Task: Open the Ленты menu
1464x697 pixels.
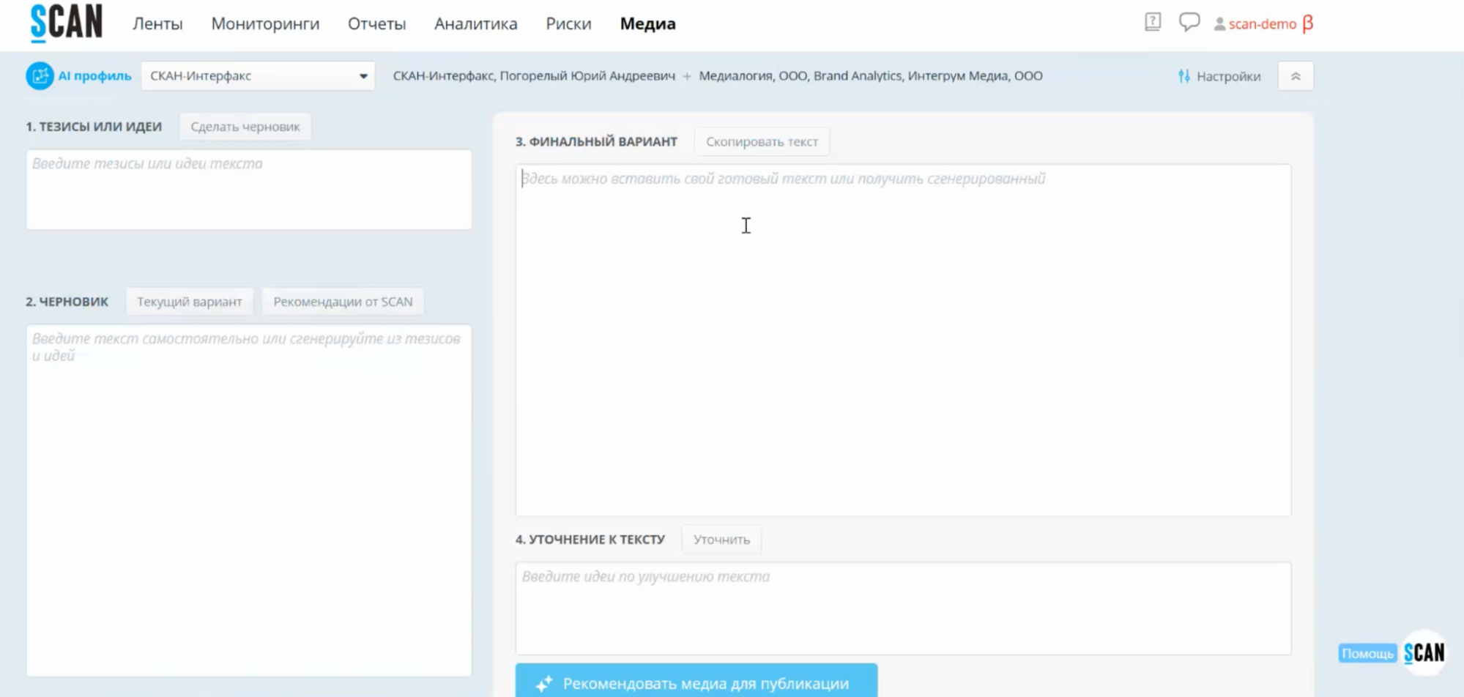Action: tap(157, 24)
